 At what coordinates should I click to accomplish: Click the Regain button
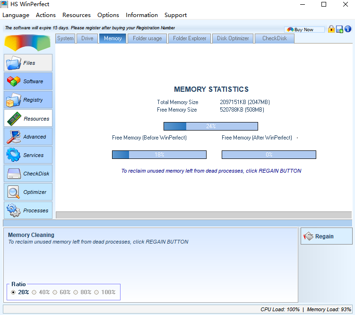327,236
